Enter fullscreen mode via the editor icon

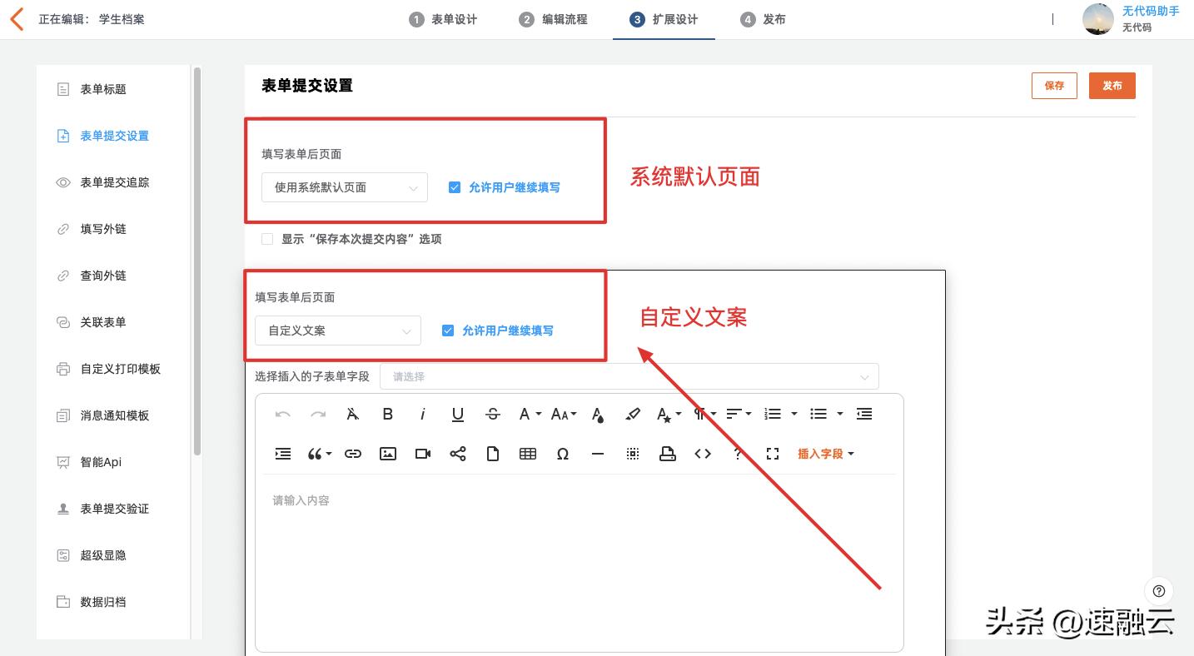click(x=772, y=454)
